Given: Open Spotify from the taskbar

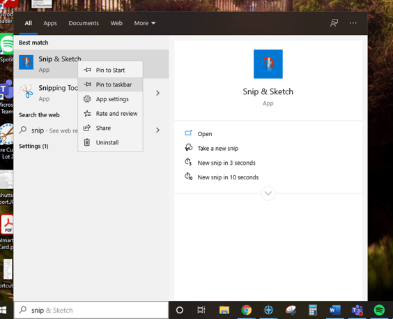Looking at the screenshot, I should pos(379,310).
